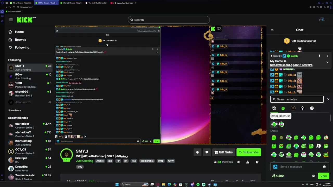
Task: Click the smy tag
Action: (80, 167)
